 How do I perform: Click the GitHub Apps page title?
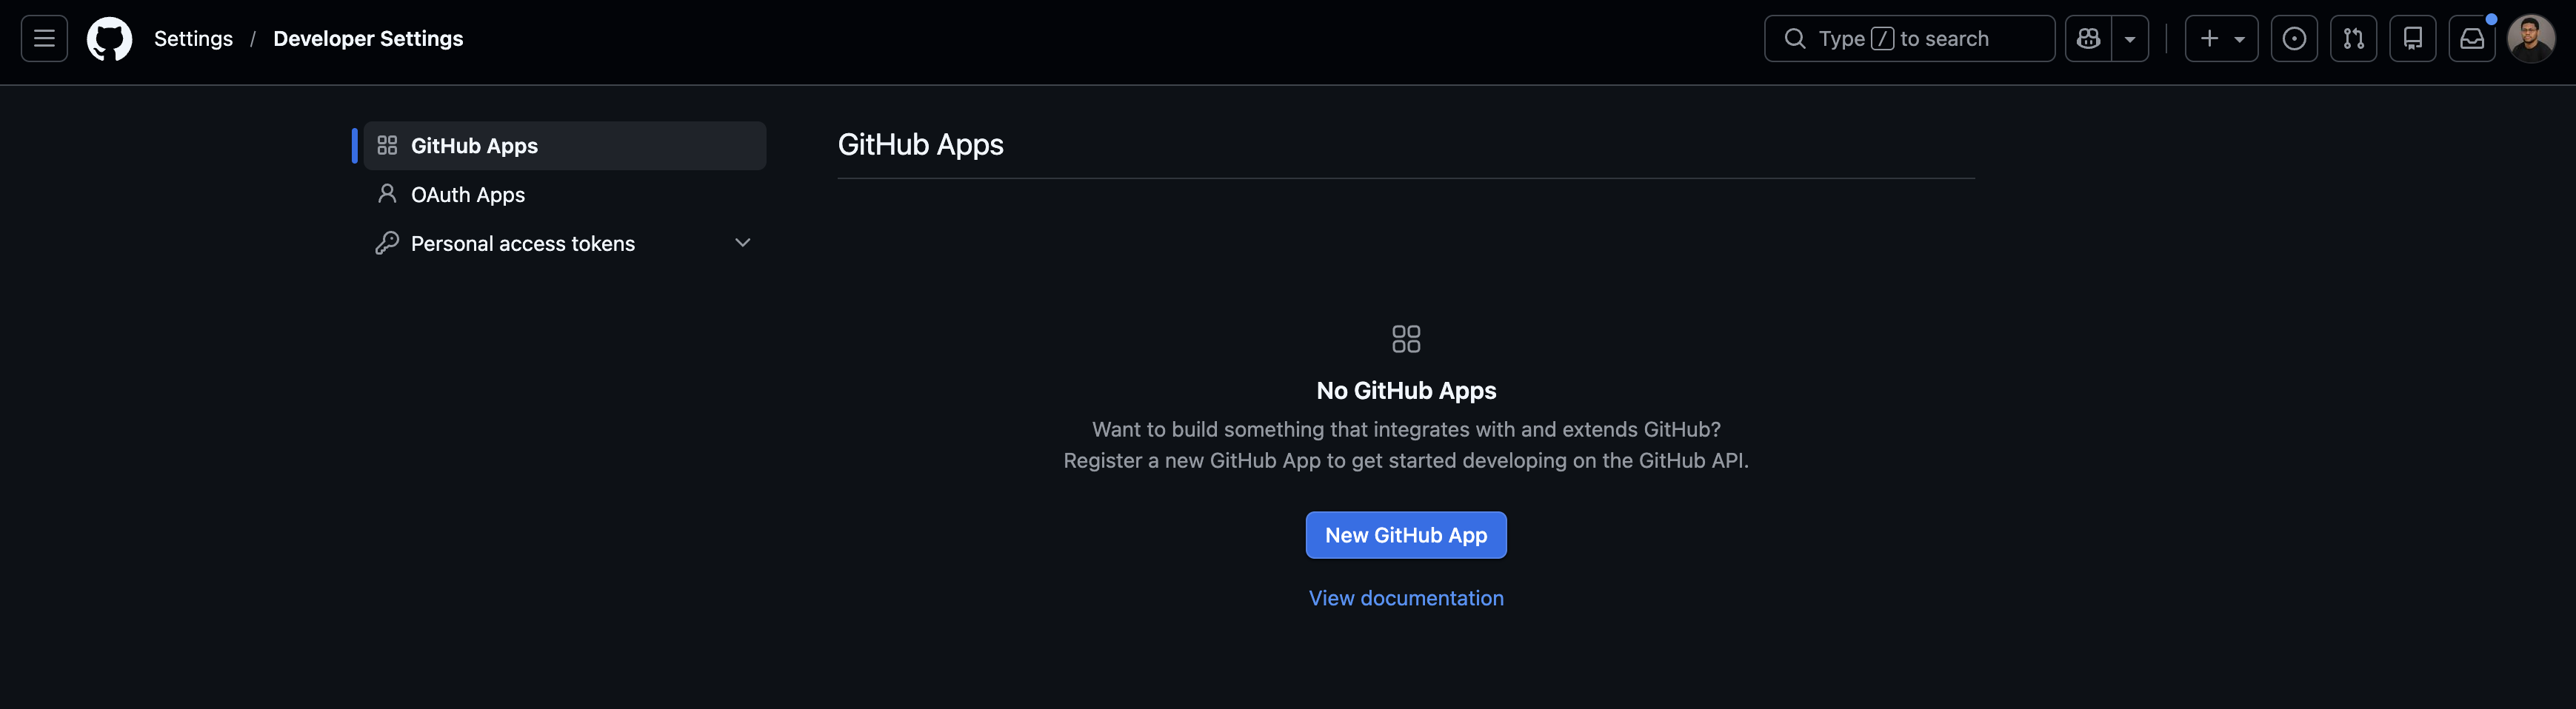[x=920, y=145]
